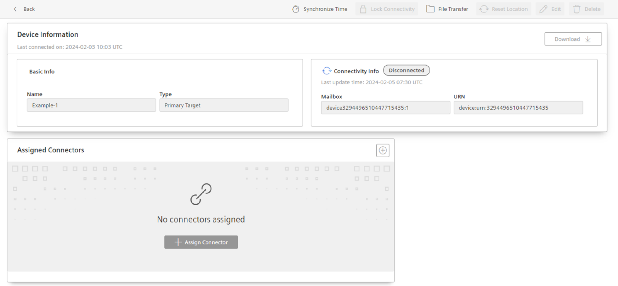Click the Type field showing Primary Target

(x=224, y=105)
